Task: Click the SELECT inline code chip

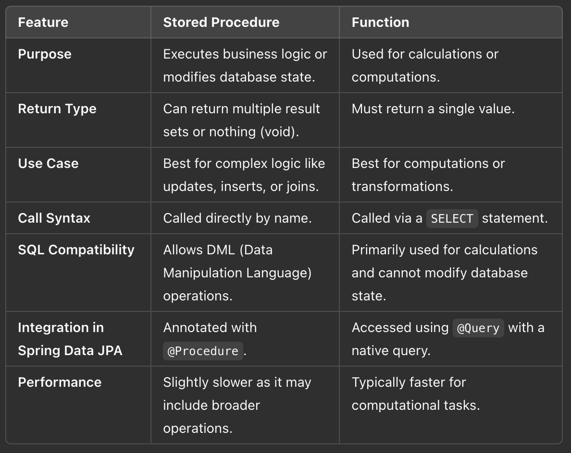Action: (x=452, y=219)
